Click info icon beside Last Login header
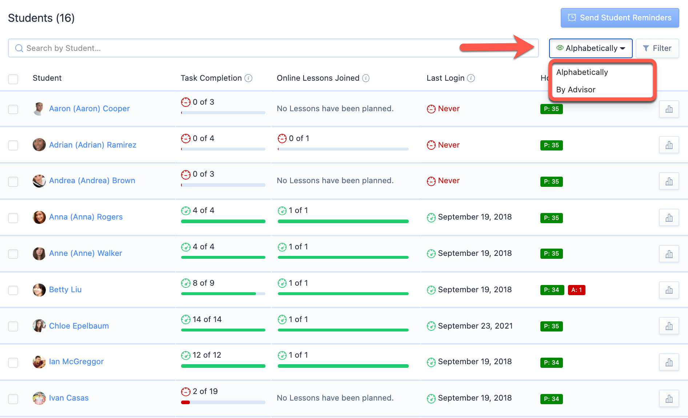688x418 pixels. [x=471, y=78]
